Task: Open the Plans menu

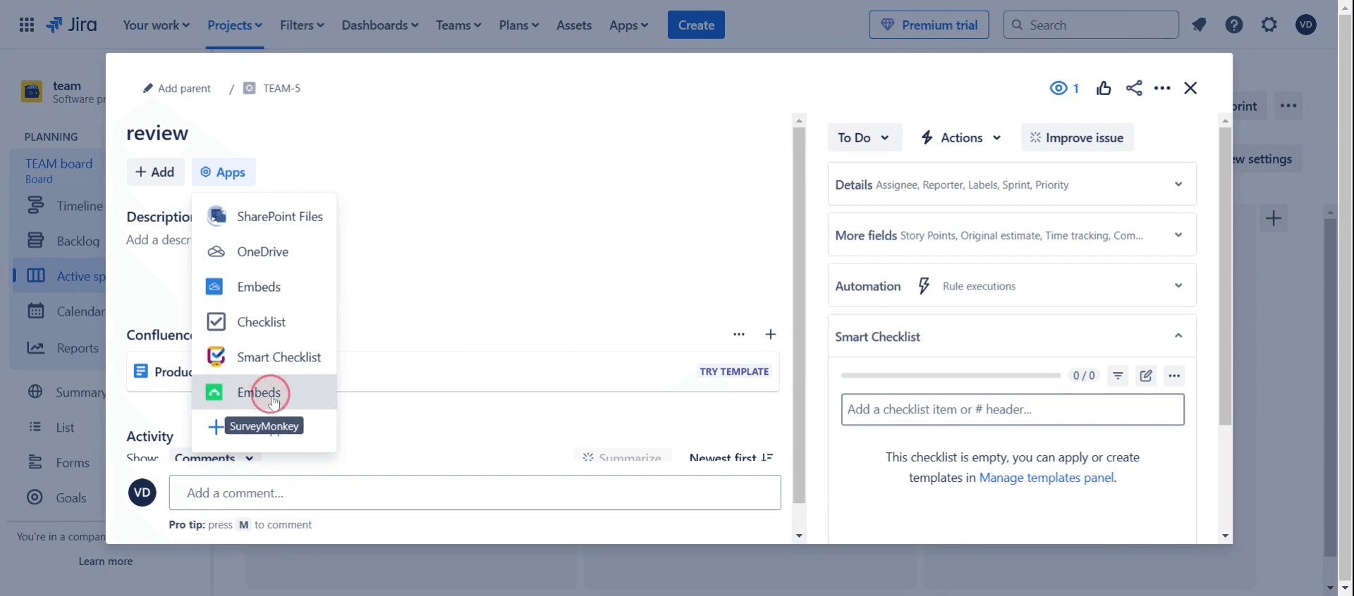Action: coord(518,25)
